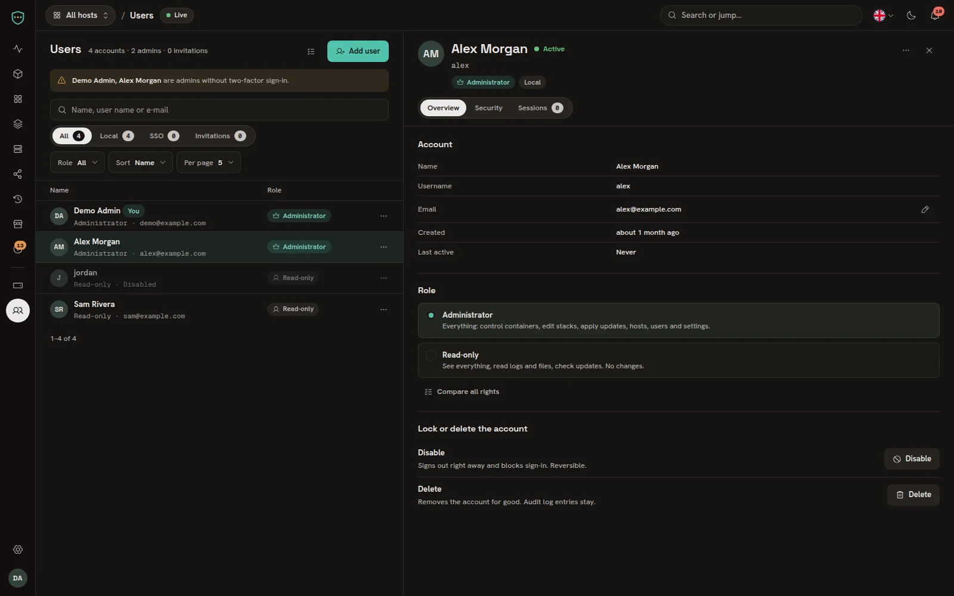954x596 pixels.
Task: Open the users sidebar icon
Action: click(18, 311)
